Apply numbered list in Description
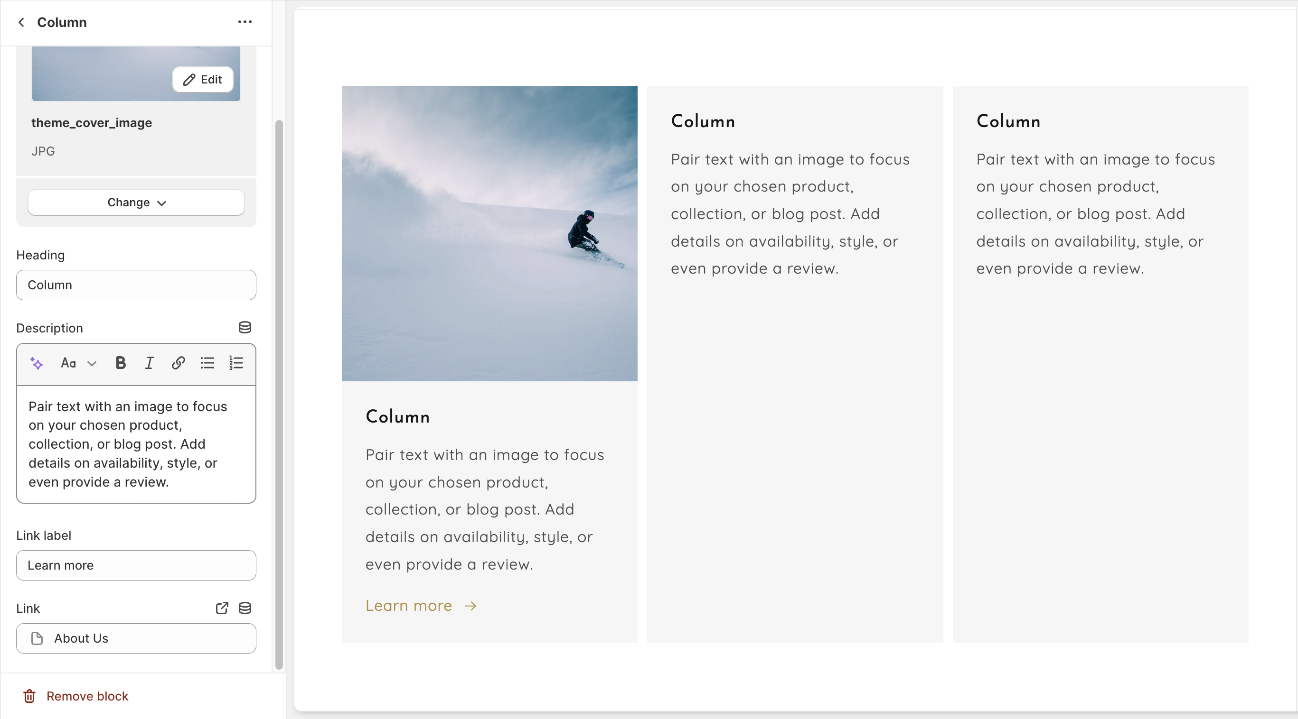 pos(236,363)
